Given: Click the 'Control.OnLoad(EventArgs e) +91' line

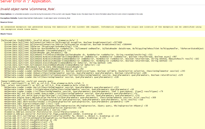Looking at the screenshot, I should tap(30, 120).
